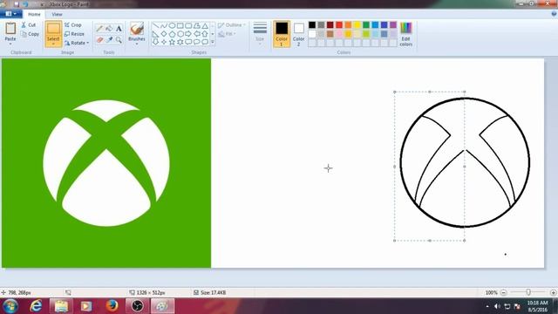Select the Eraser tool
The width and height of the screenshot is (558, 314).
(x=99, y=39)
